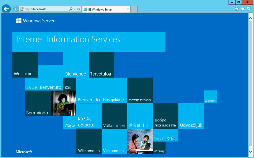Refresh the page with reload icon
This screenshot has width=254, height=158.
click(x=79, y=9)
